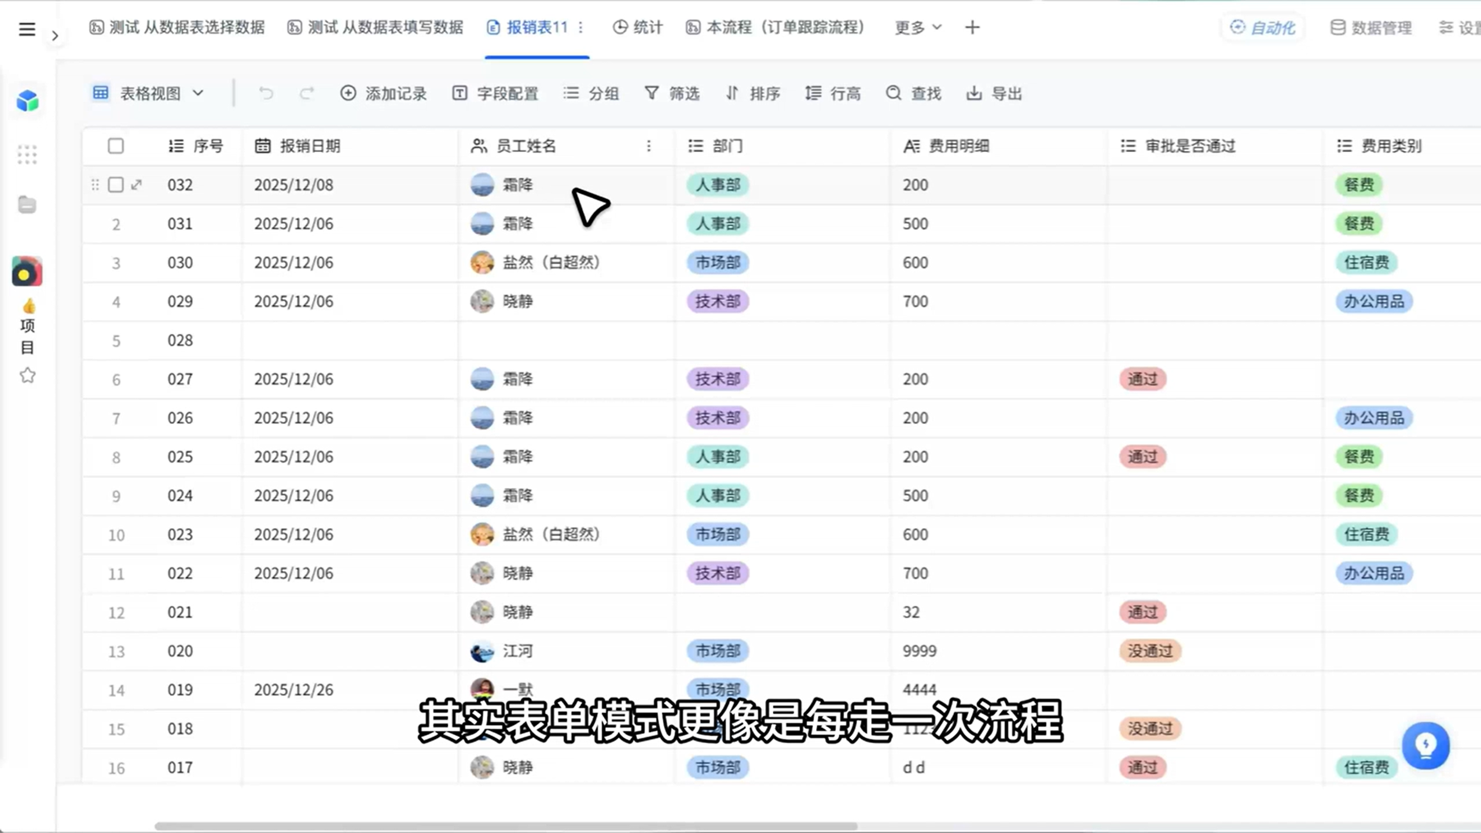Screen dimensions: 1481x833
Task: Click 通过 tag in row 027
Action: click(1142, 379)
